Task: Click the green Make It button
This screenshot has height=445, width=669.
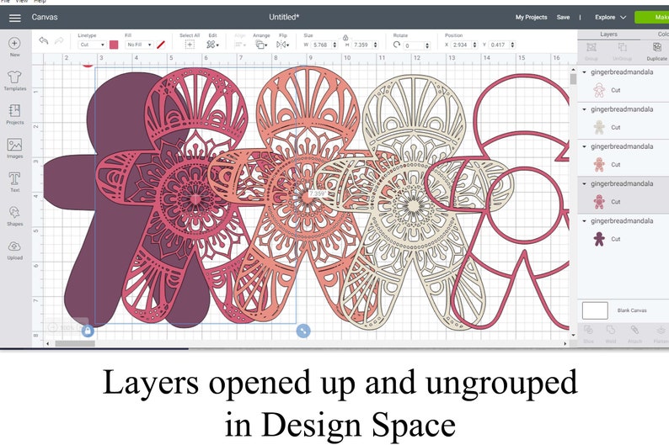Action: 652,18
